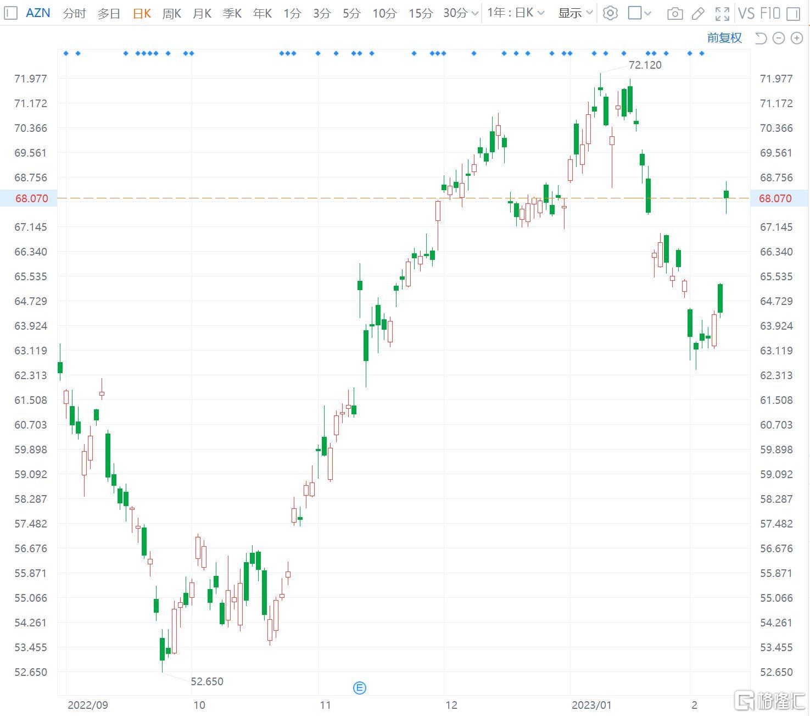Click the VS compare icon
The height and width of the screenshot is (716, 810).
coord(746,13)
